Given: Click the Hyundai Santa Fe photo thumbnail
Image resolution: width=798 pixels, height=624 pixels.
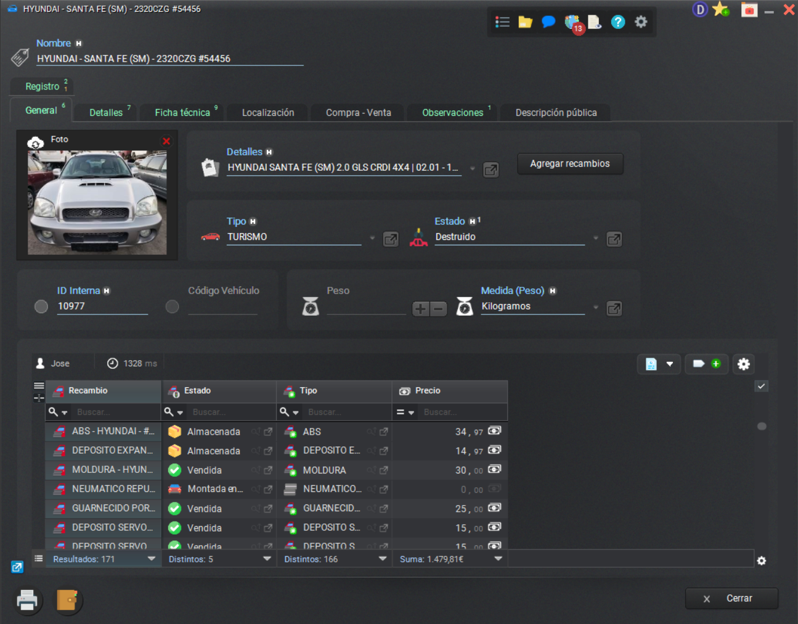Looking at the screenshot, I should (97, 202).
